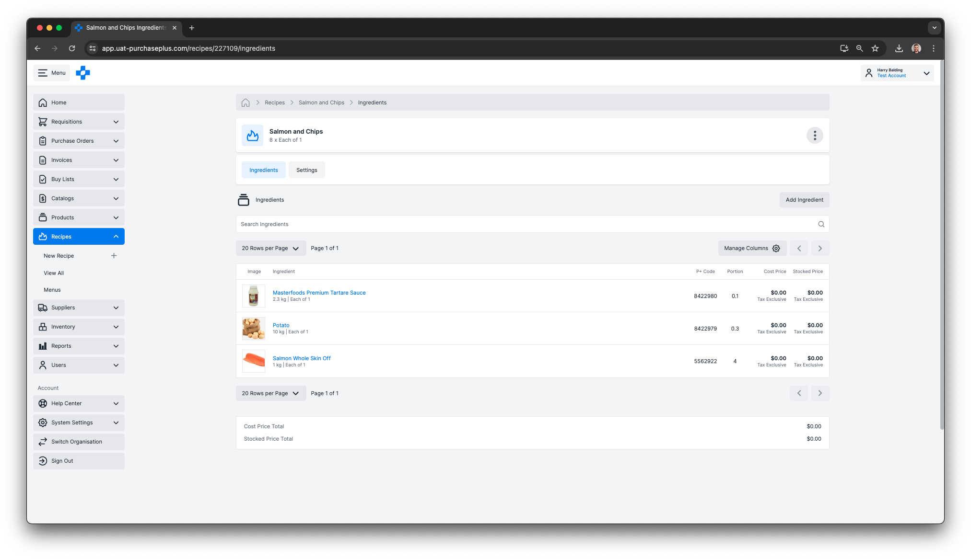
Task: Click the Add Ingredient button
Action: (x=804, y=200)
